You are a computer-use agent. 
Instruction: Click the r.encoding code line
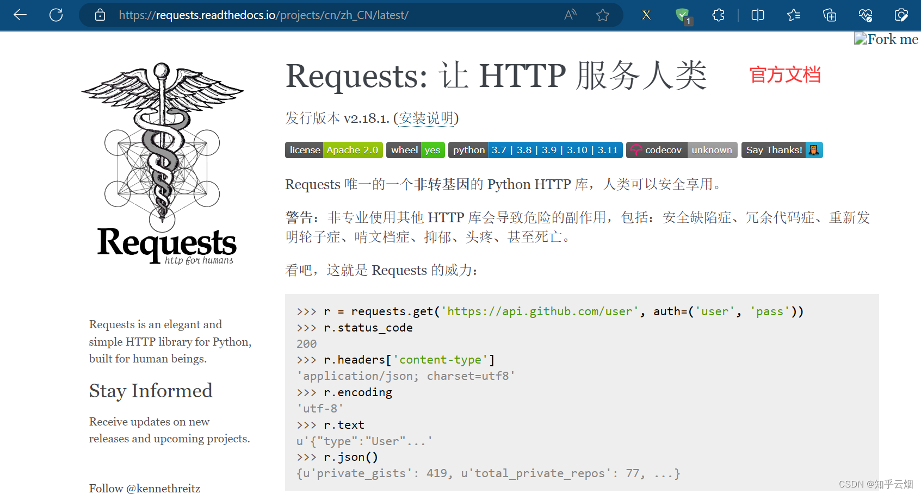(x=344, y=392)
